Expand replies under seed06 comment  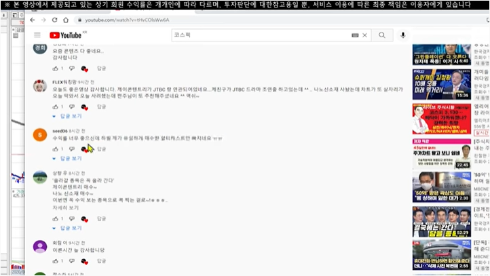67,159
